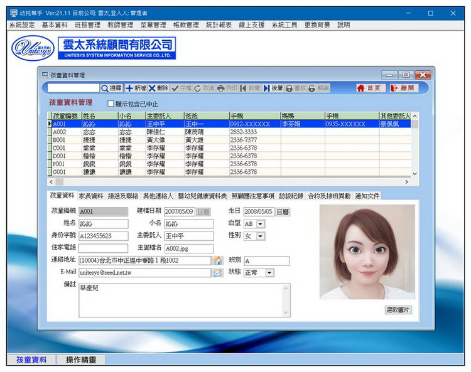
Task: Click the 住家電話 input field
Action: (x=103, y=248)
